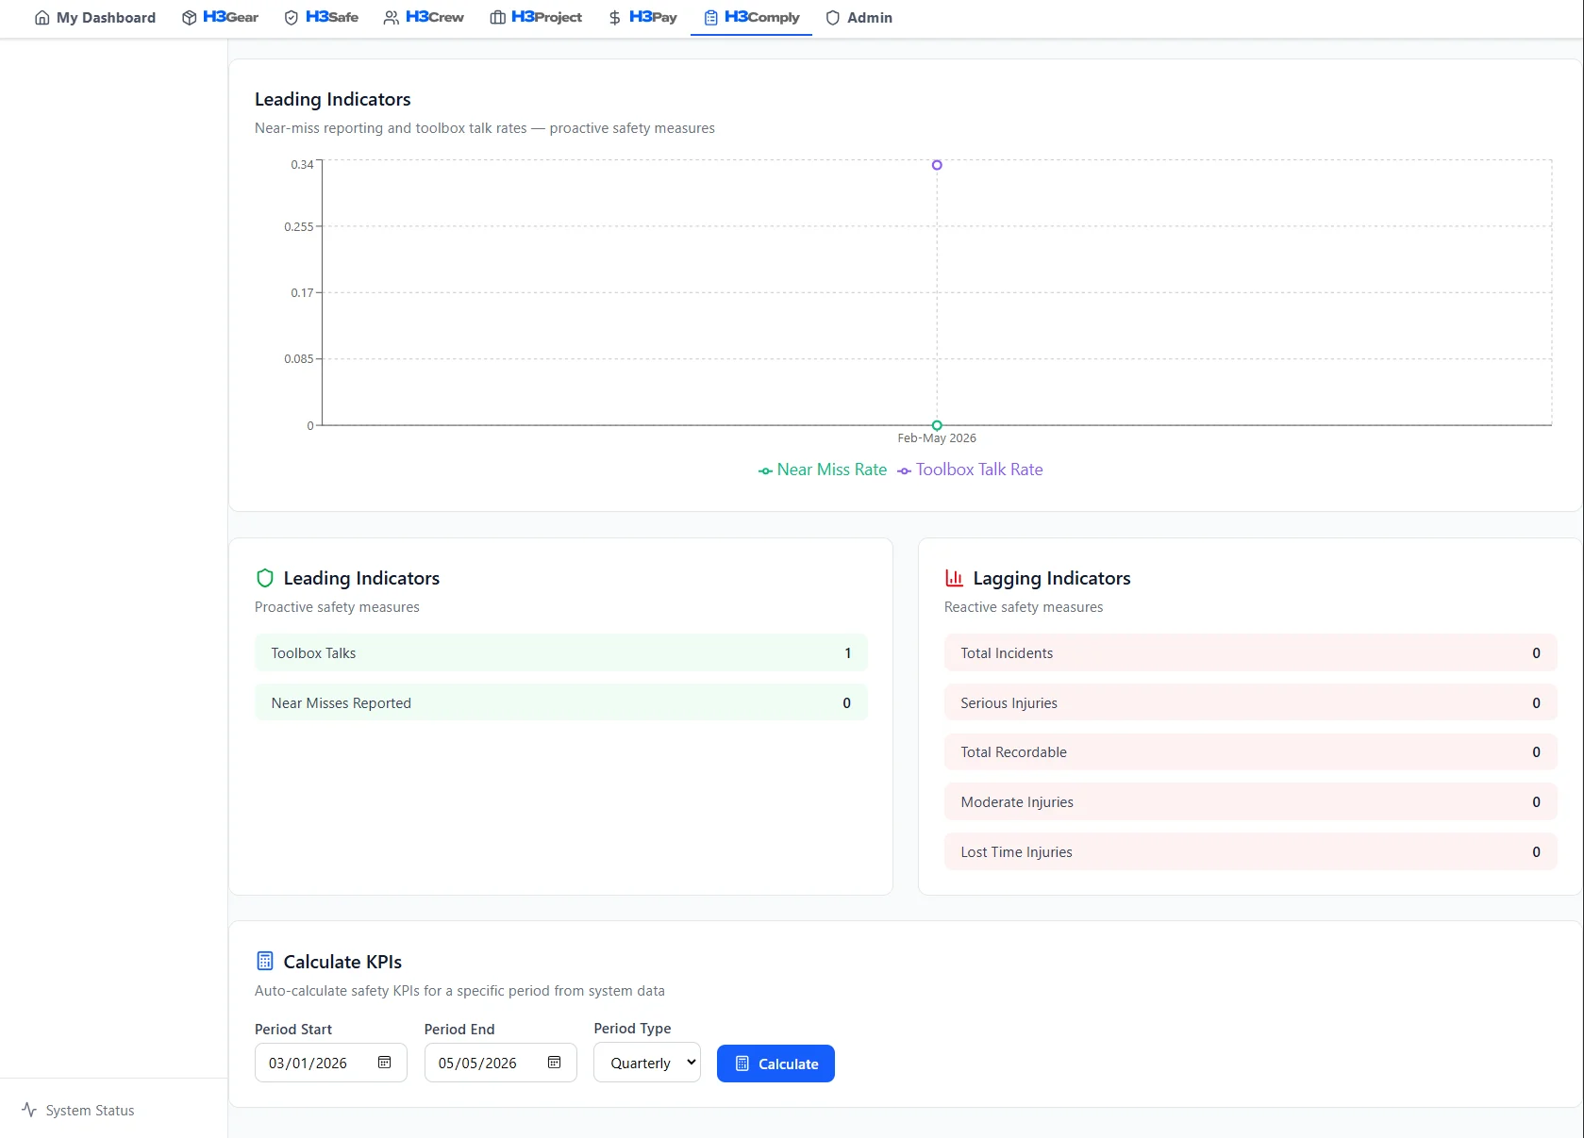Click the Calculate KPIs heading
The width and height of the screenshot is (1584, 1138).
tap(342, 962)
